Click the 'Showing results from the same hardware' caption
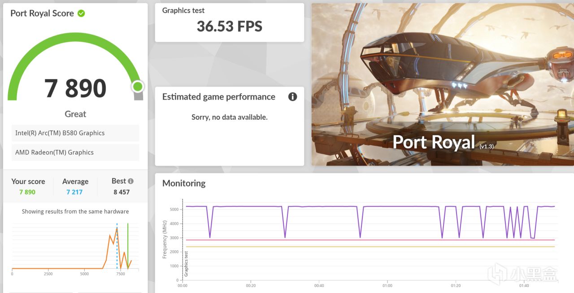This screenshot has height=293, width=574. pos(75,211)
